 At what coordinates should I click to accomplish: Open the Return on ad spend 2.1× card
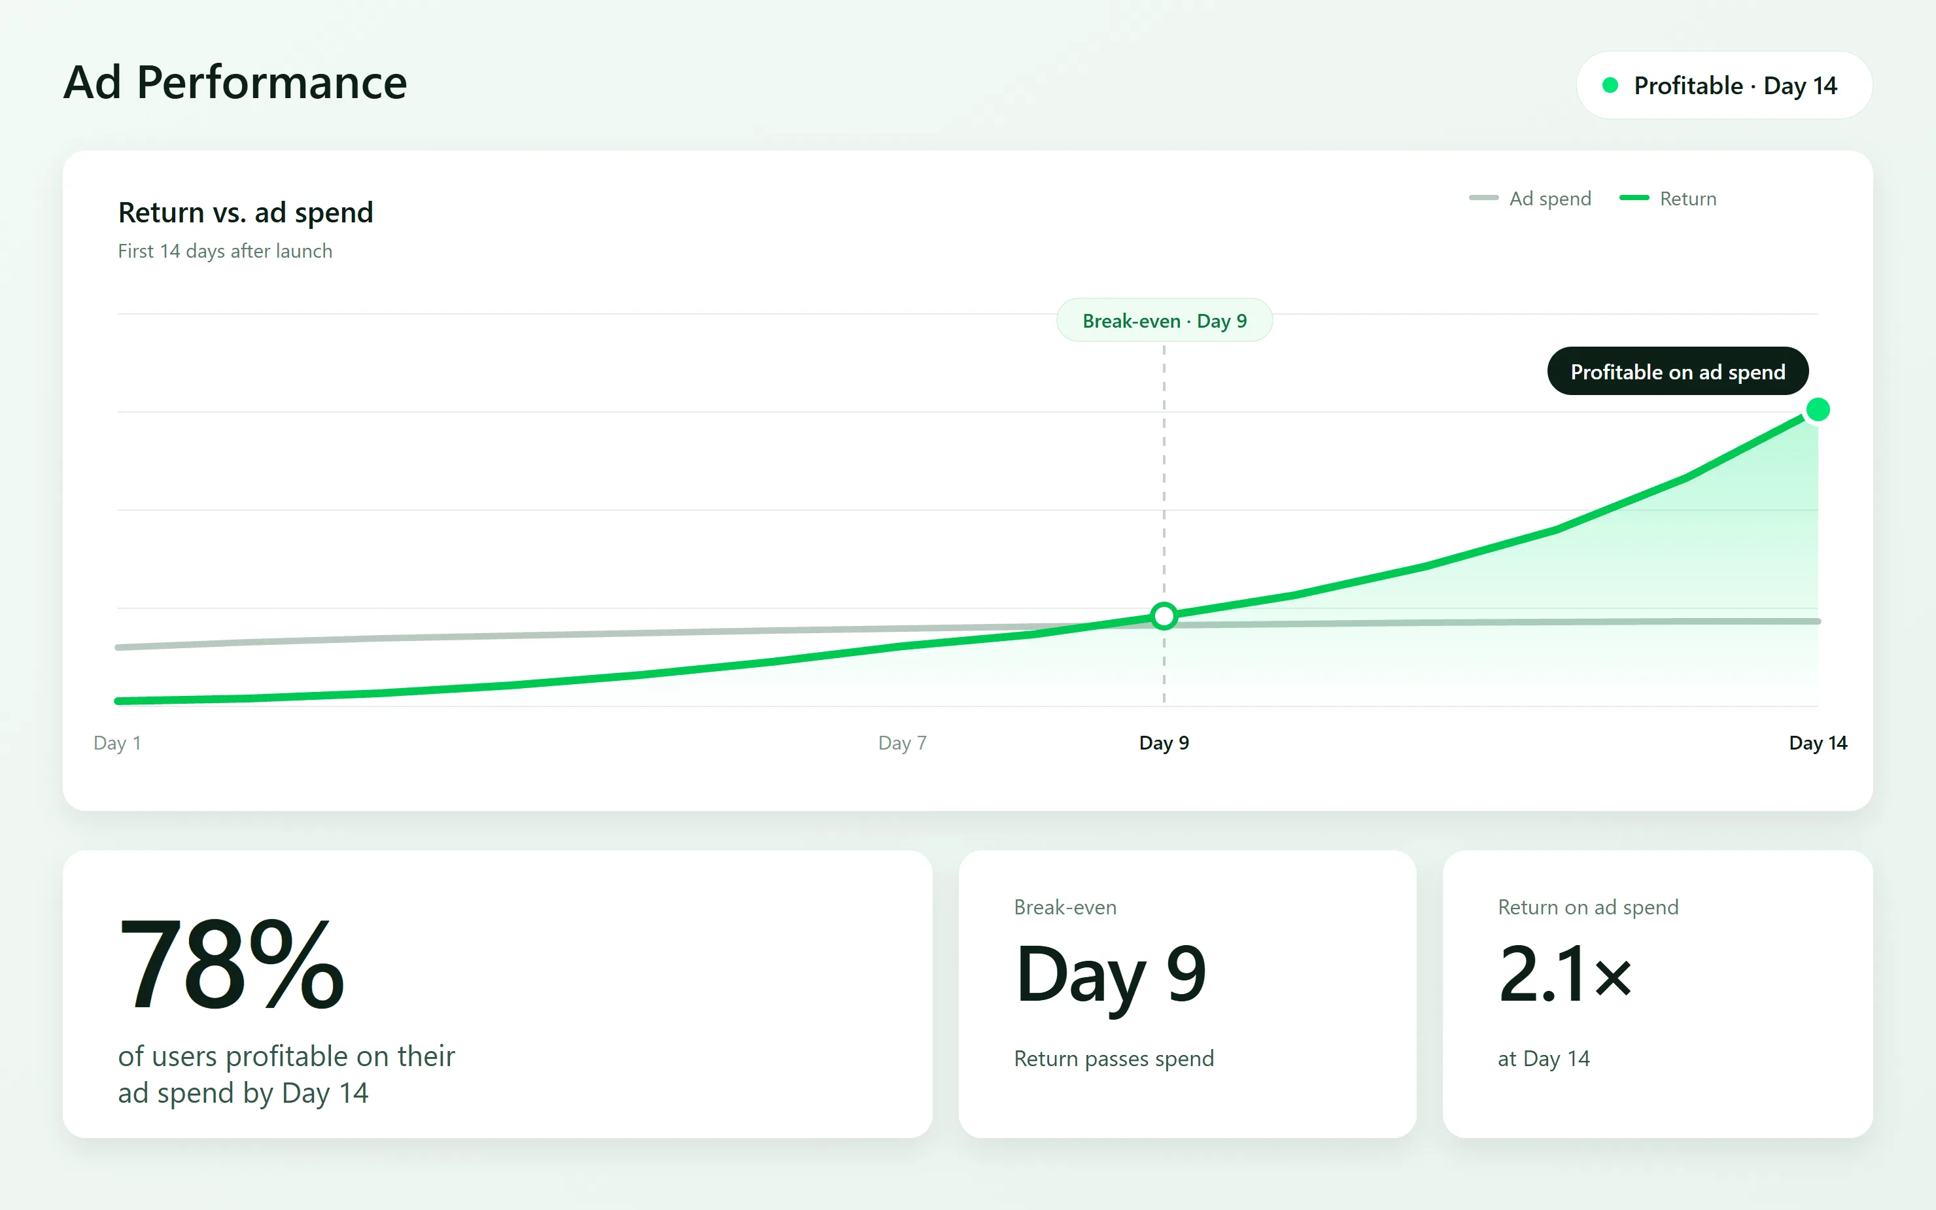pos(1657,994)
